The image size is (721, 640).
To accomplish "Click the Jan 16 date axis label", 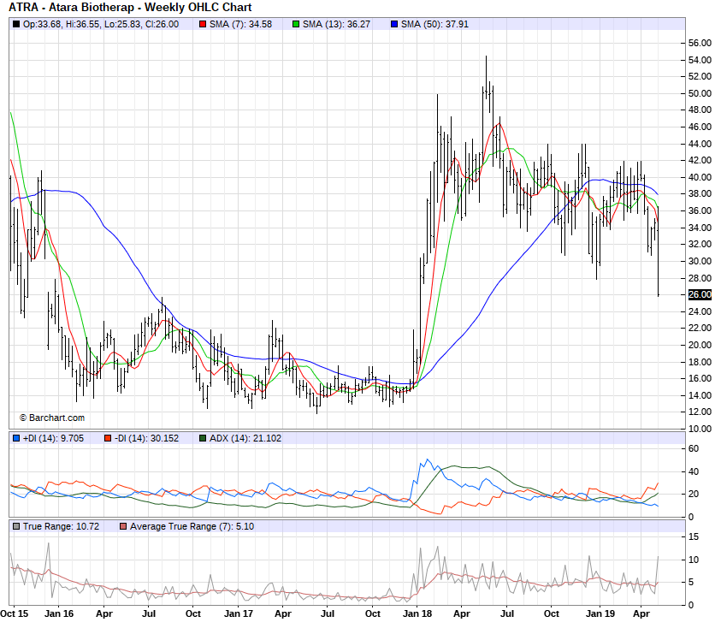I will [x=59, y=613].
